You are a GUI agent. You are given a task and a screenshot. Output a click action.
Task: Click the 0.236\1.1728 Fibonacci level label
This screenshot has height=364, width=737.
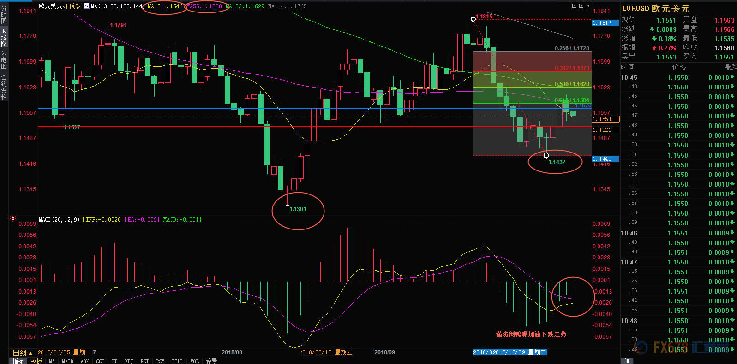pyautogui.click(x=572, y=48)
